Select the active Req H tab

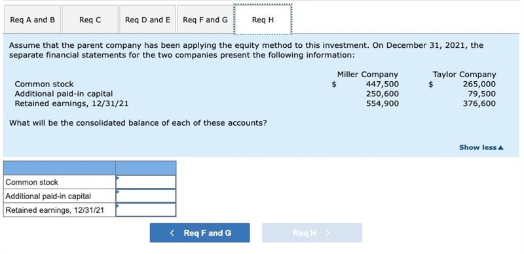point(263,20)
